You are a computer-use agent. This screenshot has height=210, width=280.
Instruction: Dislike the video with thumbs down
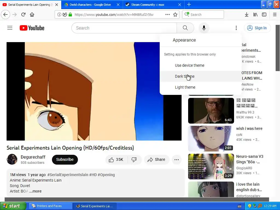[134, 159]
